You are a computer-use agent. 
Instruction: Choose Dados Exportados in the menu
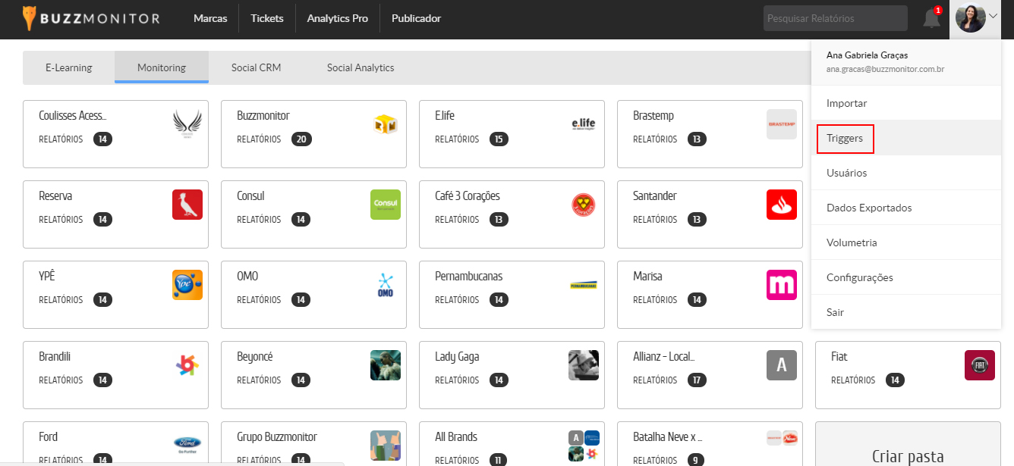pyautogui.click(x=869, y=208)
